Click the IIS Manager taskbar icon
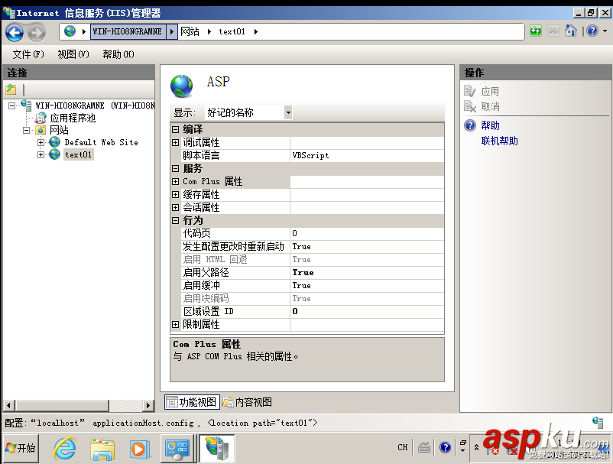 (x=216, y=449)
